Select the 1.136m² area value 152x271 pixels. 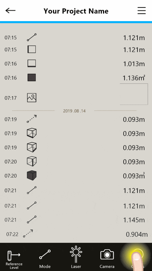(x=134, y=78)
